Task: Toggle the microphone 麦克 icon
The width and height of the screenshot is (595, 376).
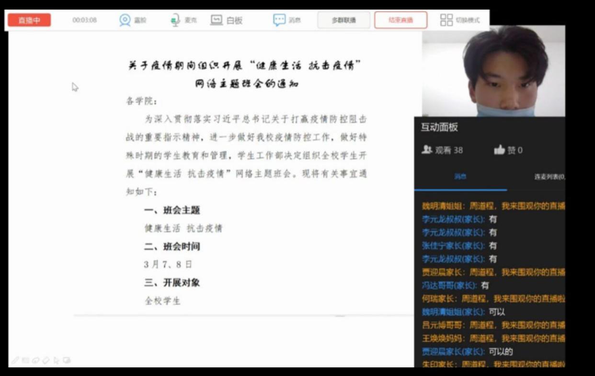Action: click(175, 20)
